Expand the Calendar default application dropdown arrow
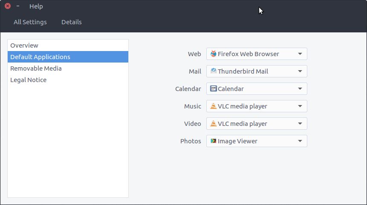 300,89
